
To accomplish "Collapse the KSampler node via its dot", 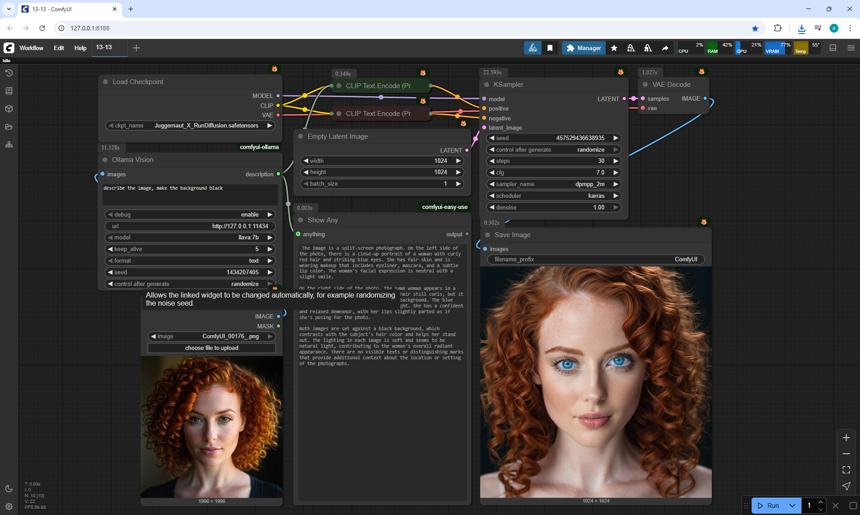I will (486, 85).
